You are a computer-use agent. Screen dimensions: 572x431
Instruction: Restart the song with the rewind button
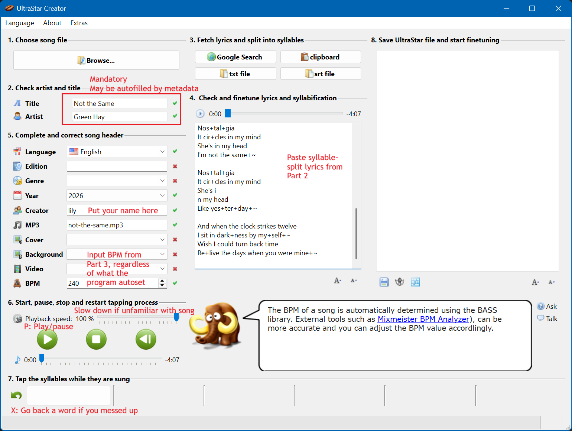pyautogui.click(x=146, y=339)
